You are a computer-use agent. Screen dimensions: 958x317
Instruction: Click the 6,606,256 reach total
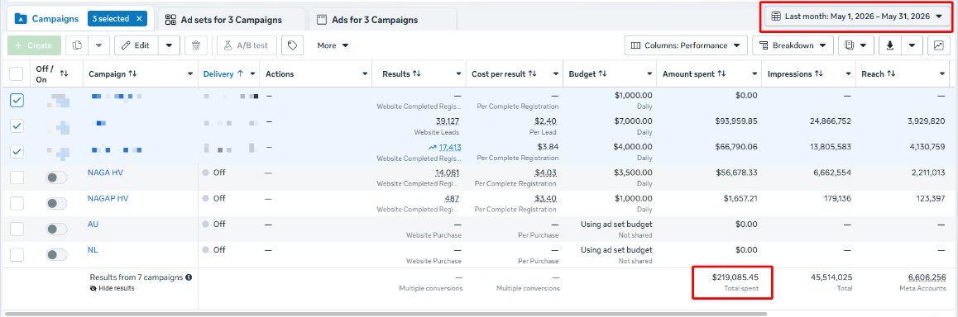pyautogui.click(x=927, y=277)
